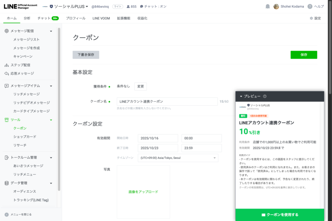The height and width of the screenshot is (221, 332).
Task: Collapse the トークルーム管理 section arrow
Action: point(51,158)
